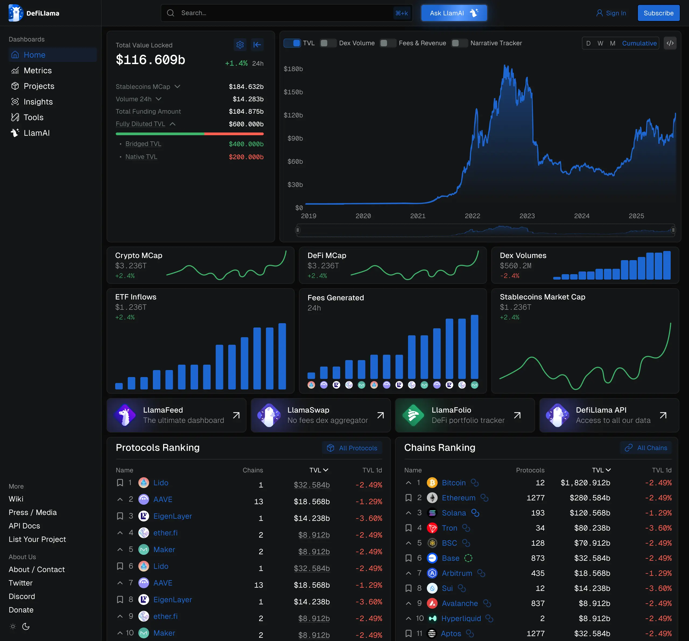689x641 pixels.
Task: Click the Solana chain logo icon
Action: (x=432, y=513)
